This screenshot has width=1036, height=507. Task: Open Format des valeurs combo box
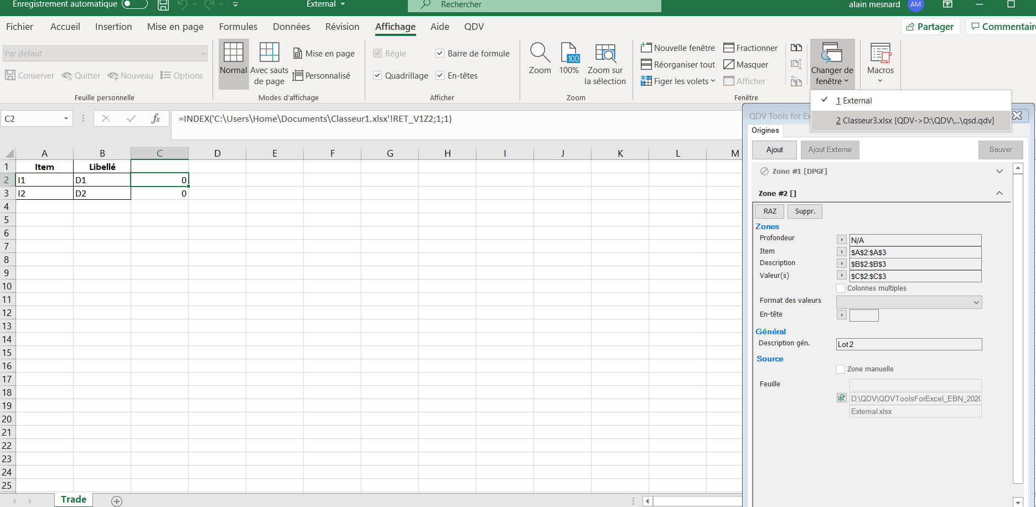coord(909,302)
